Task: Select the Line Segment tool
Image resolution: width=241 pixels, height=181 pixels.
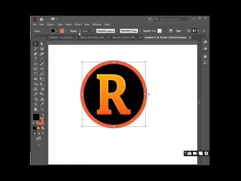Action: tap(42, 59)
